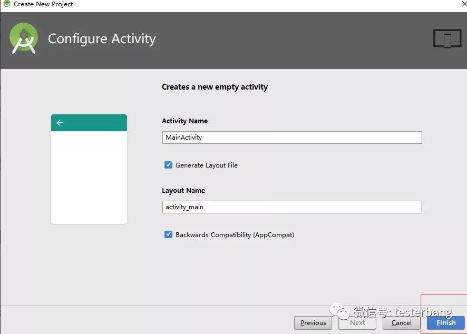Screen dimensions: 467x334
Task: Click the 'Creates a new empty activity' text
Action: coord(215,87)
